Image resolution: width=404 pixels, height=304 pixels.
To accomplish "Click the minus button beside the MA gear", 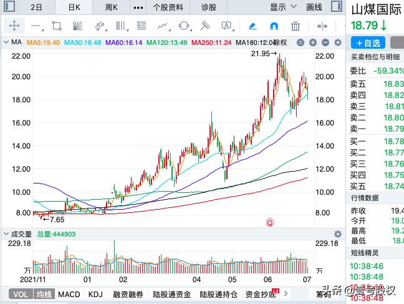I will (x=325, y=42).
